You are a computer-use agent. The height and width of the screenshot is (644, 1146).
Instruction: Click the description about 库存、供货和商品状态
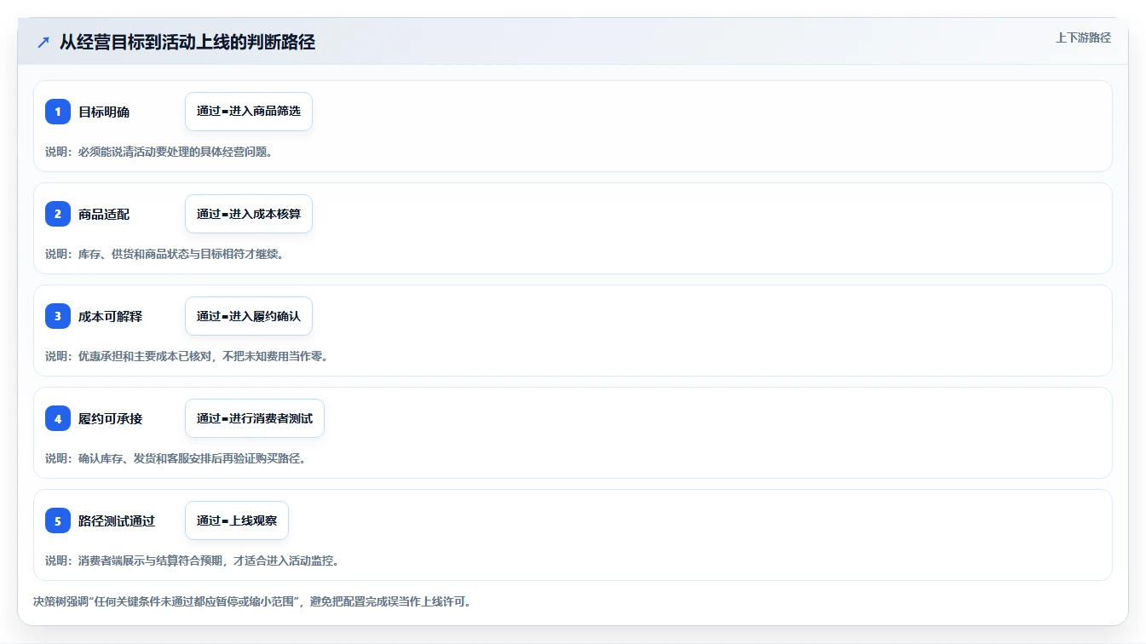164,254
